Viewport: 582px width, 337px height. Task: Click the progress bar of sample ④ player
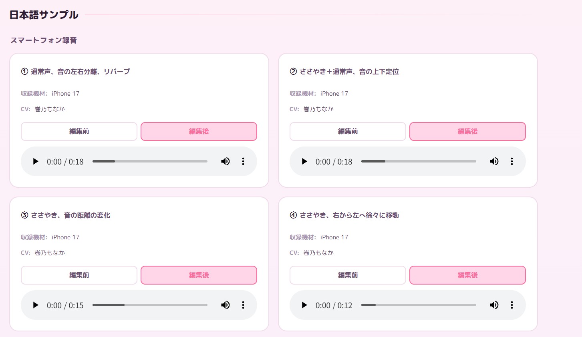419,305
